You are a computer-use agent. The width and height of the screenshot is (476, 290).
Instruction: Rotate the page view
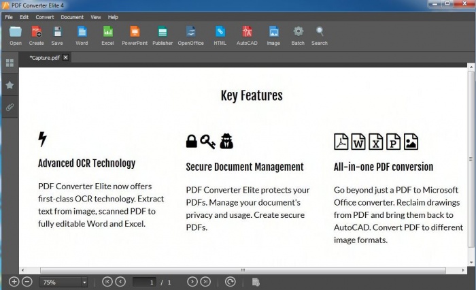click(230, 282)
